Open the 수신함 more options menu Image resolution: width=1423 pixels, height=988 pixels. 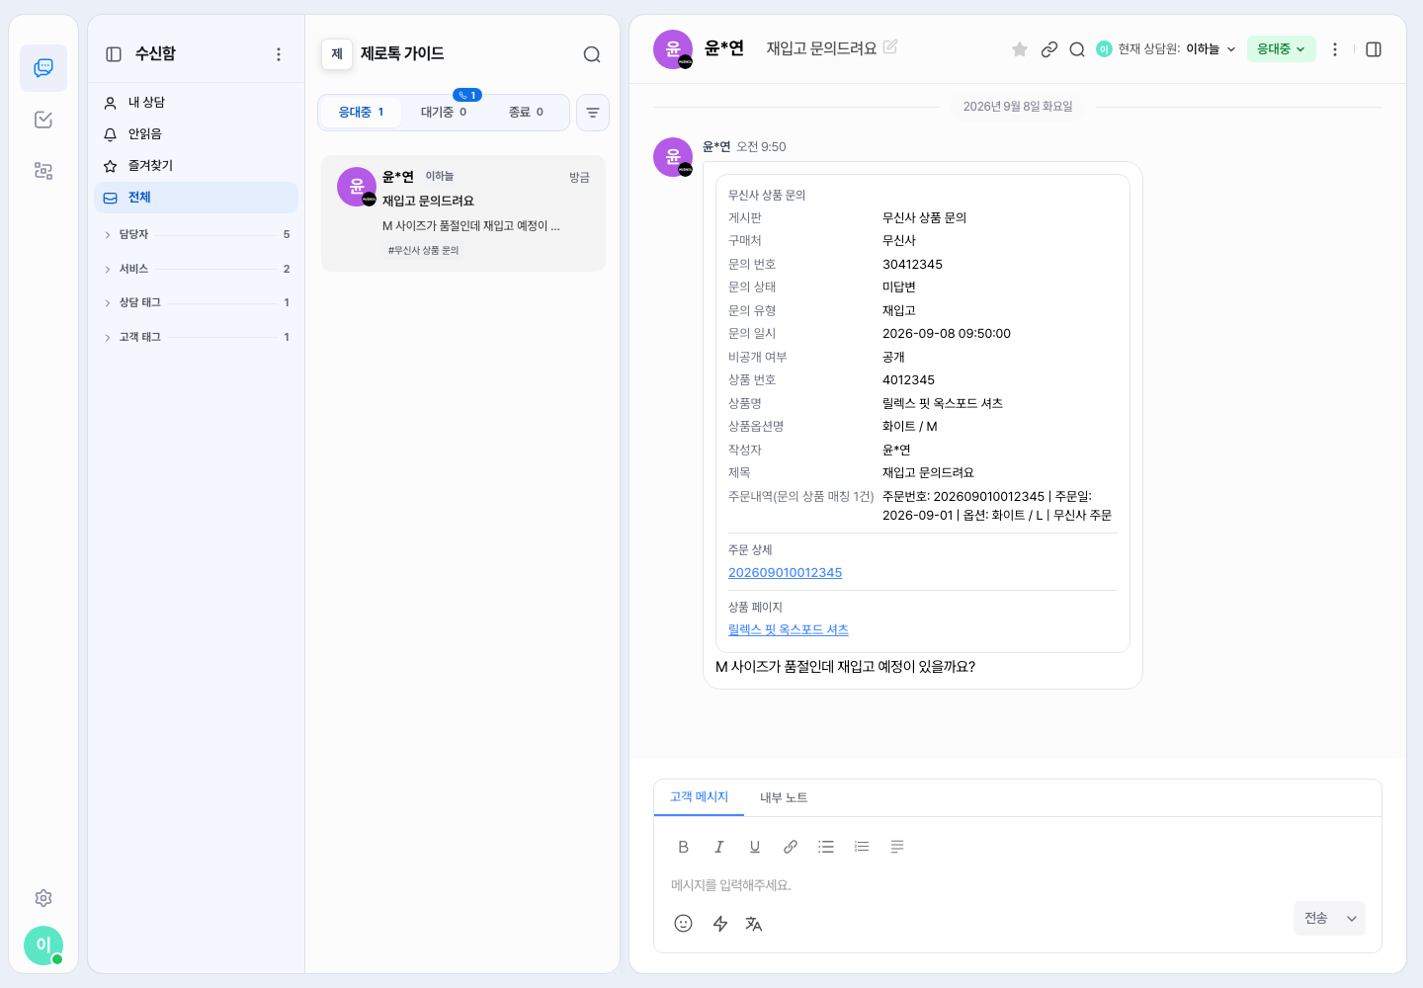[279, 54]
